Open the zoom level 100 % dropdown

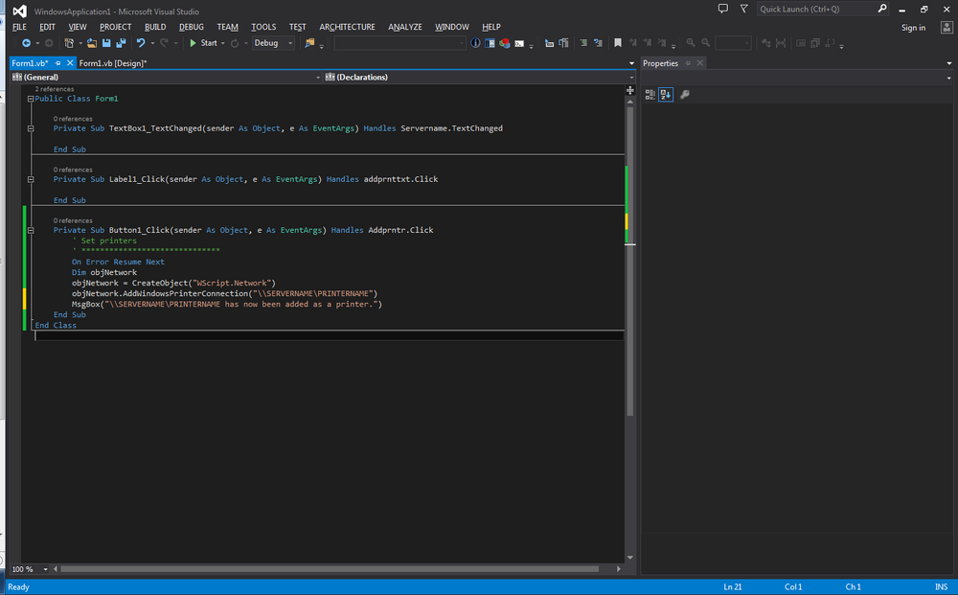45,569
